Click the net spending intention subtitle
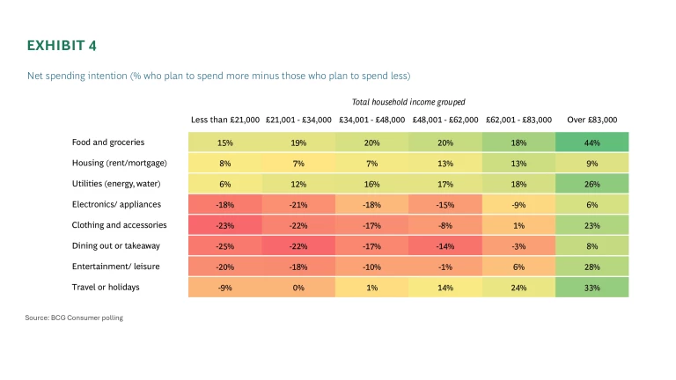This screenshot has width=676, height=380. [219, 76]
